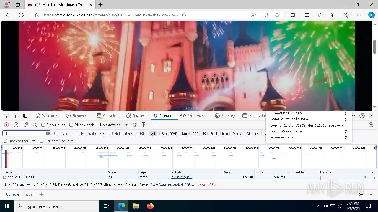Open the network search magnifier
This screenshot has height=212, width=378.
35,125
